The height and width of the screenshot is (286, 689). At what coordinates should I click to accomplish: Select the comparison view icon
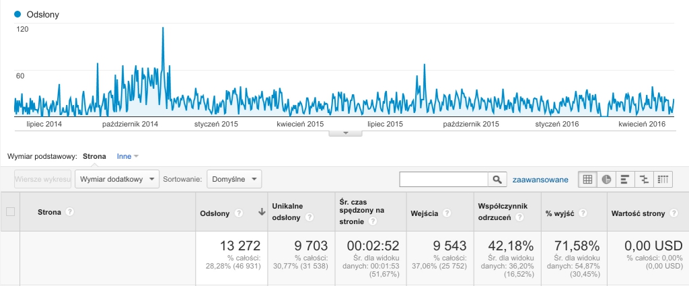[645, 179]
